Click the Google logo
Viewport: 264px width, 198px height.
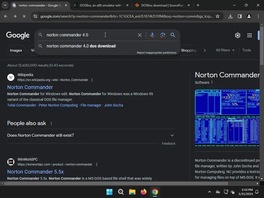[x=18, y=35]
